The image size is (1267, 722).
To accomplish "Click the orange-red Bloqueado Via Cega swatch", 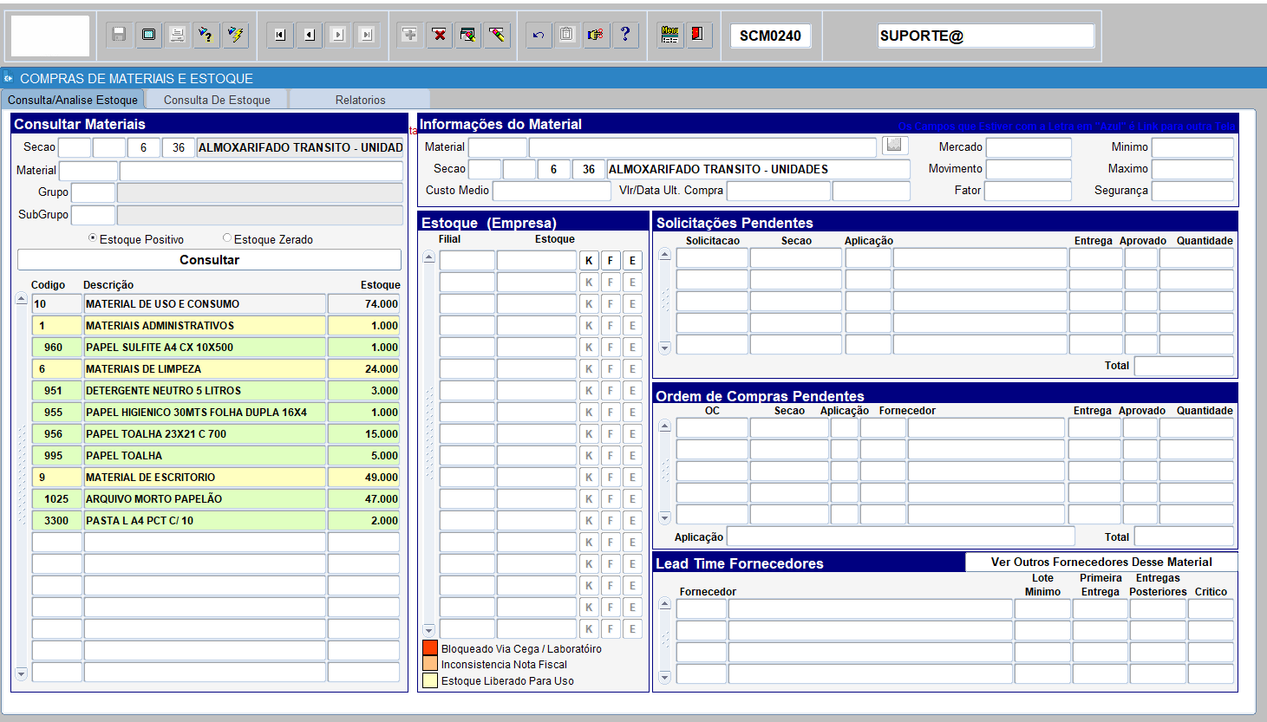I will tap(430, 647).
